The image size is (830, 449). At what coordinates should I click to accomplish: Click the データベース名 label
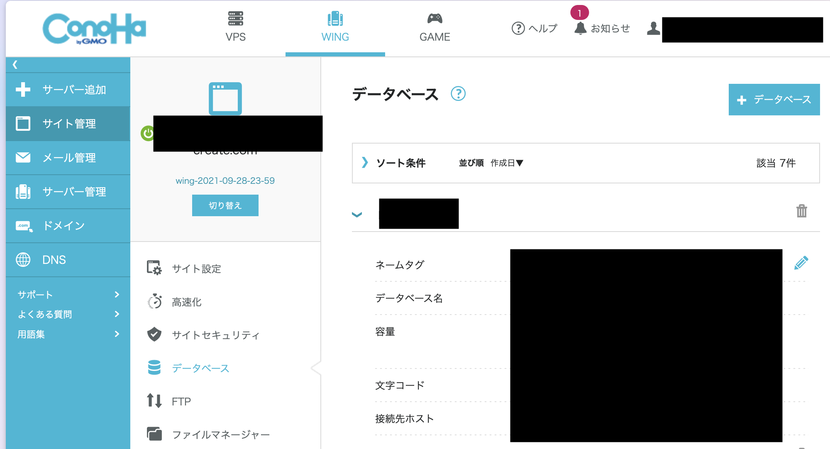pos(409,298)
